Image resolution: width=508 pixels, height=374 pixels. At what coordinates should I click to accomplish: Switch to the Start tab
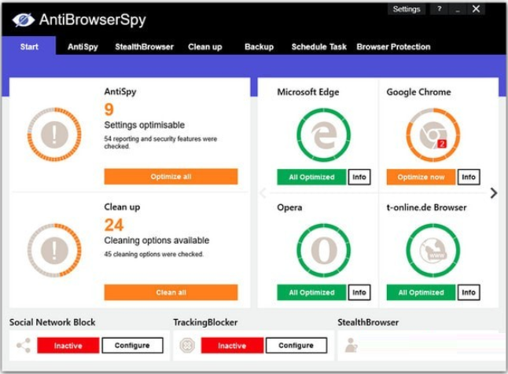(29, 46)
